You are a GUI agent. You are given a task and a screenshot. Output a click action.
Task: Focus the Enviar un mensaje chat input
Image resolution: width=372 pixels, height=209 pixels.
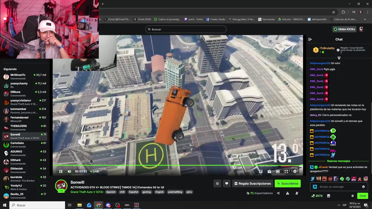tap(339, 187)
